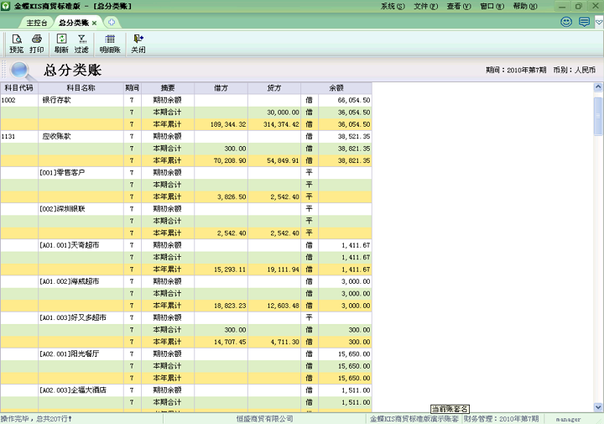Image resolution: width=604 pixels, height=424 pixels.
Task: Click the 预览 (Preview) toolbar icon
Action: (x=16, y=44)
